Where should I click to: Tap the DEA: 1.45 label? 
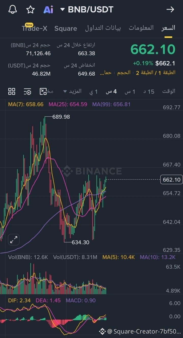[x=48, y=301]
